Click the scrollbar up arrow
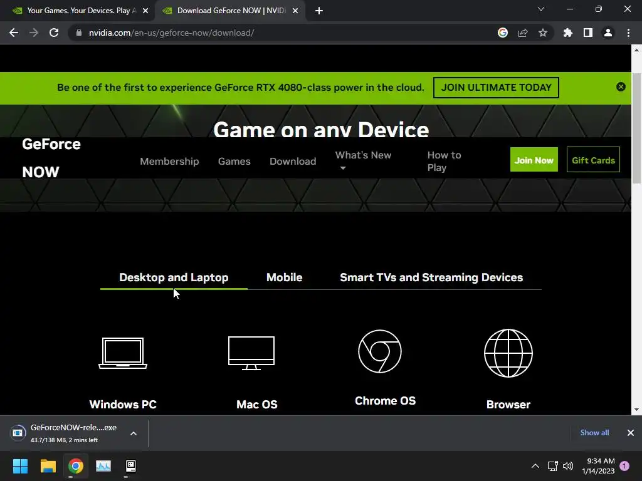642x481 pixels. click(636, 50)
